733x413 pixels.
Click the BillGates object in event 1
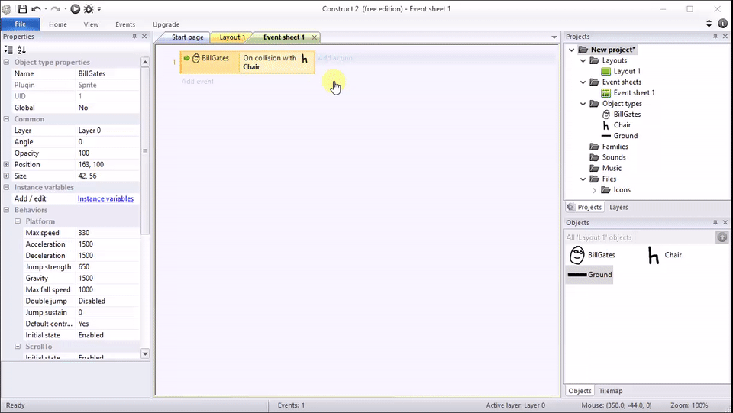(x=211, y=58)
